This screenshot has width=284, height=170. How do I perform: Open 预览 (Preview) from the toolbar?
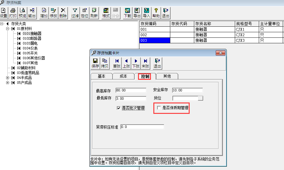point(22,13)
